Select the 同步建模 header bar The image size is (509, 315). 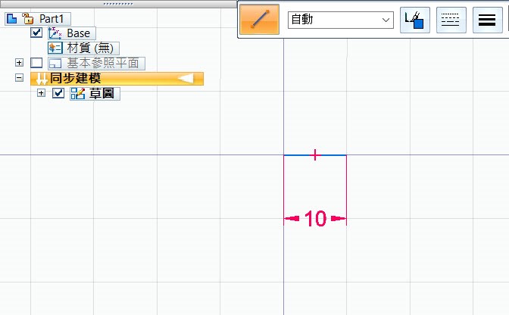tap(117, 79)
